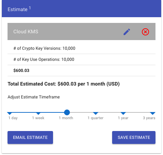
Task: Edit the Cloud KMS item with pencil icon
Action: pos(127,32)
